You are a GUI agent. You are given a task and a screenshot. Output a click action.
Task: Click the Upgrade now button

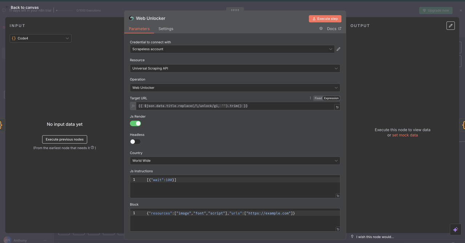436,11
